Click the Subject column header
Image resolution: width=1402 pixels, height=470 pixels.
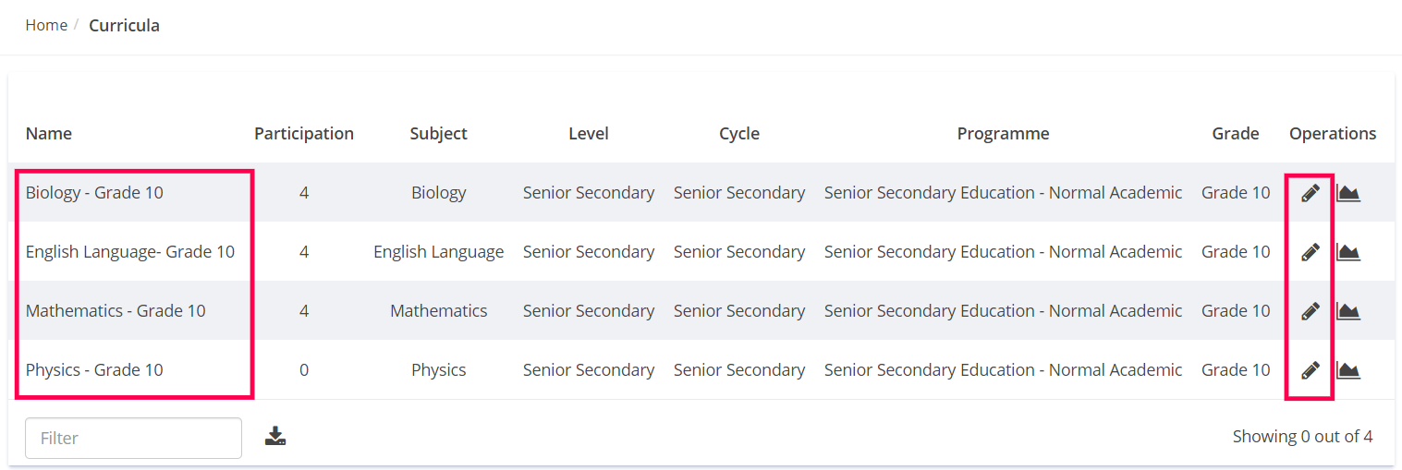coord(438,134)
